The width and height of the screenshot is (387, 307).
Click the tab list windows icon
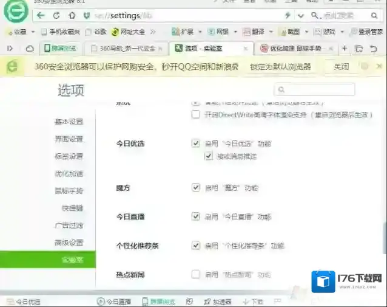click(358, 49)
